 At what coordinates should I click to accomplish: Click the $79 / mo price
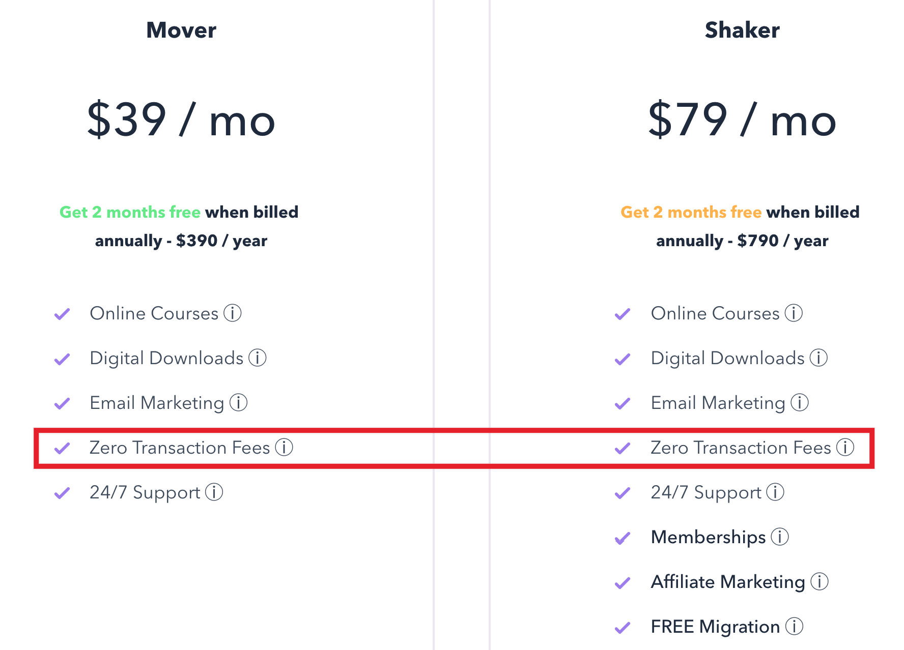(x=742, y=120)
